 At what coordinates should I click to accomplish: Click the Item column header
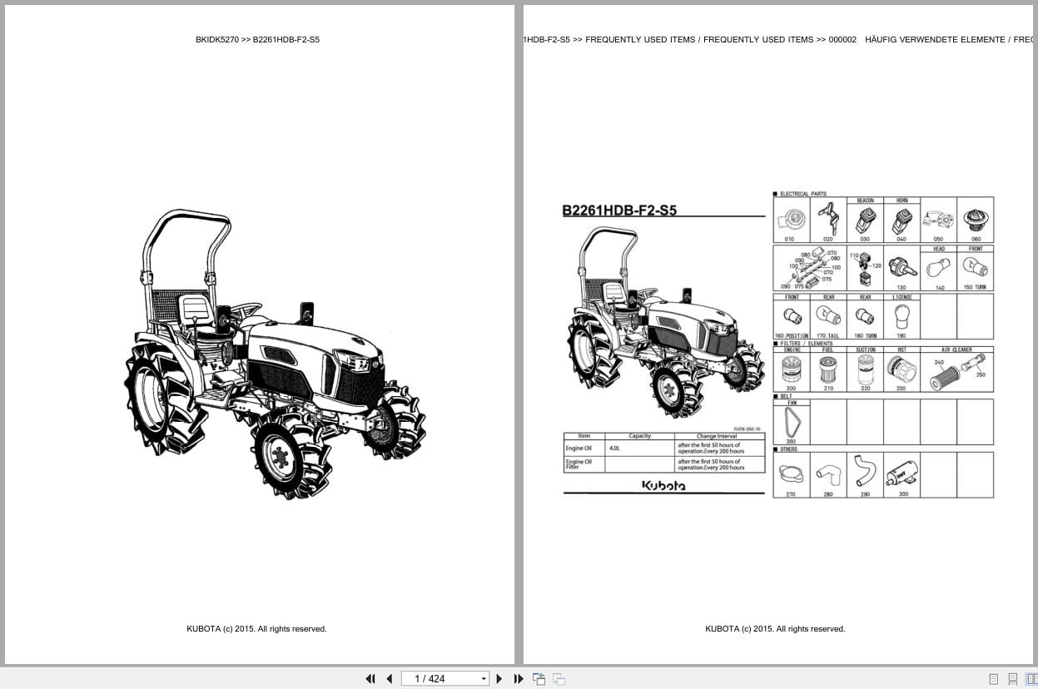coord(584,436)
